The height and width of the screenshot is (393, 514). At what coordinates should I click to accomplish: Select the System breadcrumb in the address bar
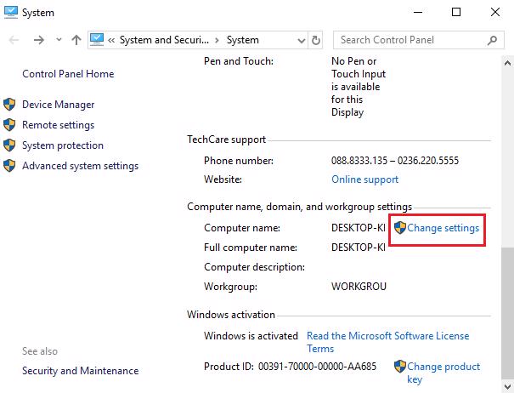click(x=243, y=40)
